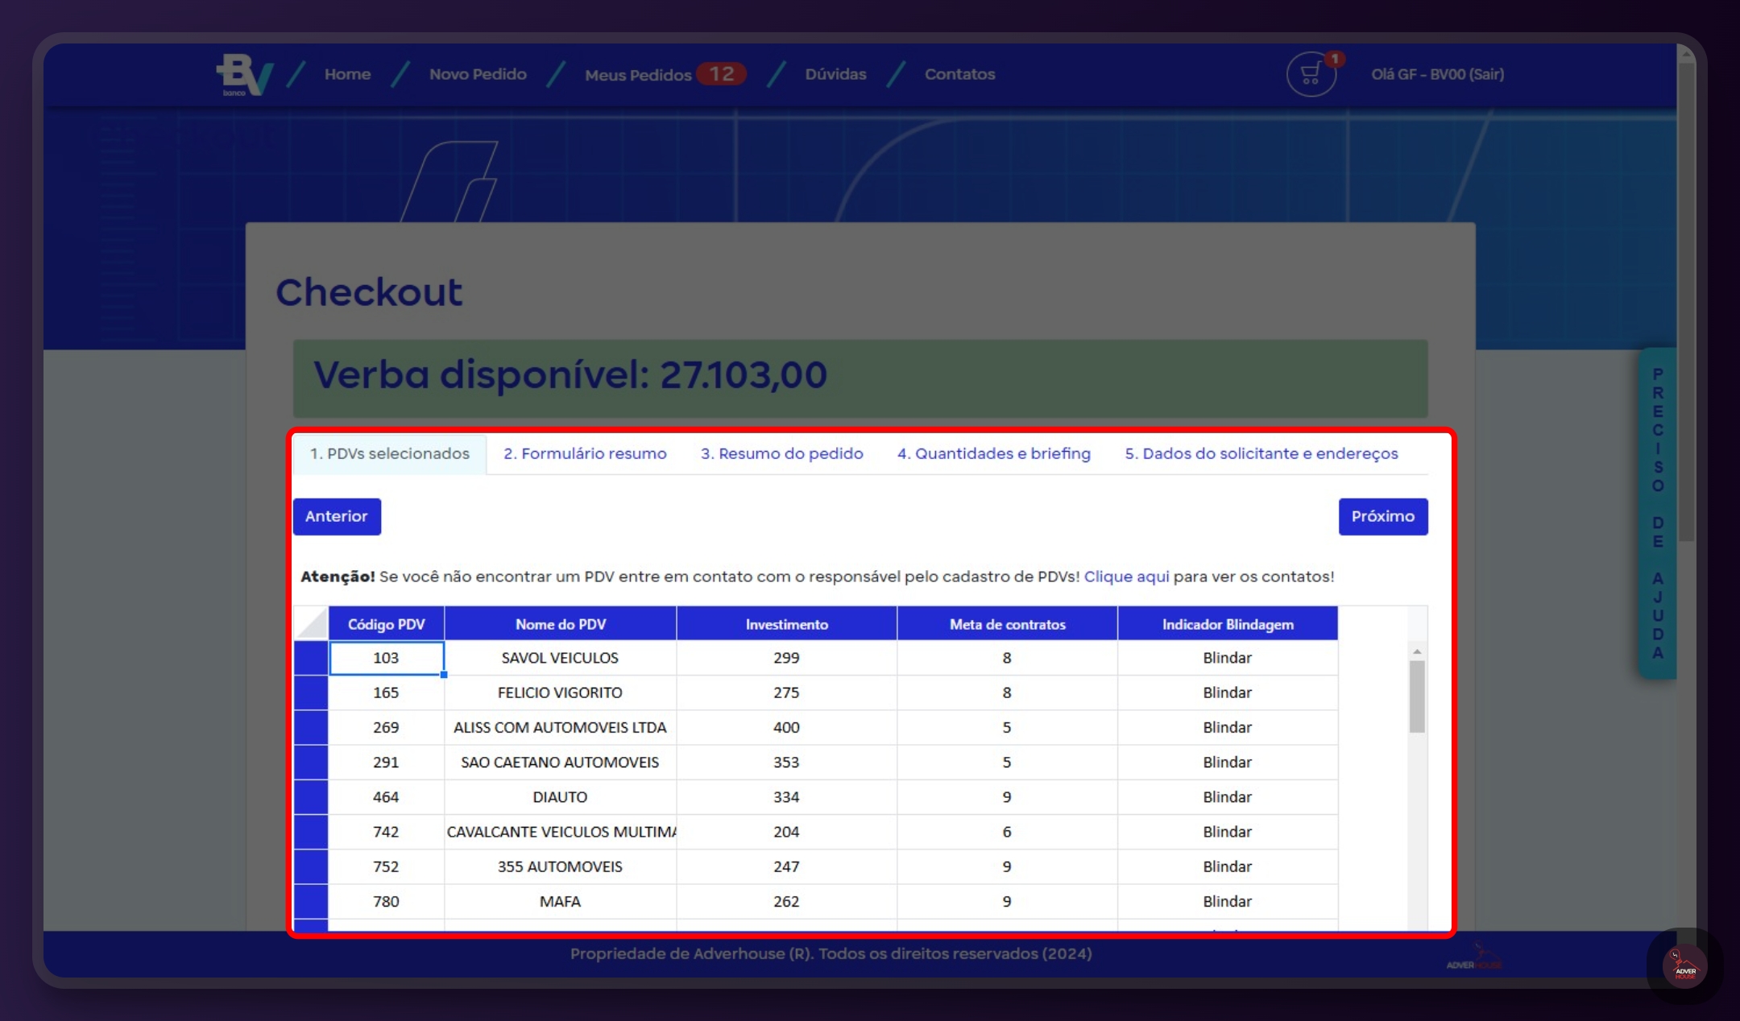Click the Código PDV column header
The height and width of the screenshot is (1021, 1740).
[x=386, y=623]
